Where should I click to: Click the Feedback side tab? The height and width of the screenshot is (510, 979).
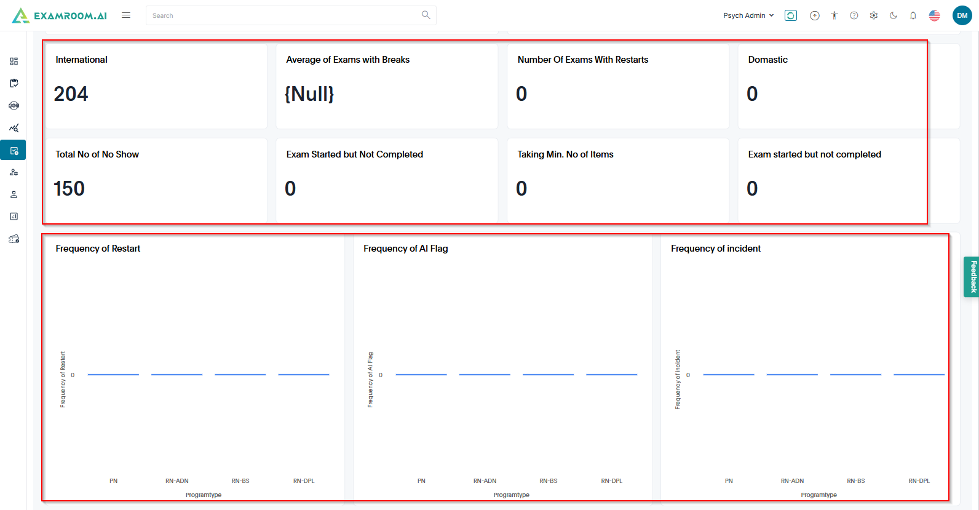(972, 277)
